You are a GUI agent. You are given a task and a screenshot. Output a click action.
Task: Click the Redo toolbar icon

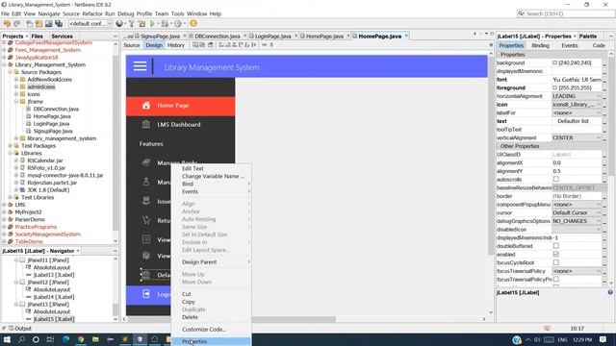17,23
